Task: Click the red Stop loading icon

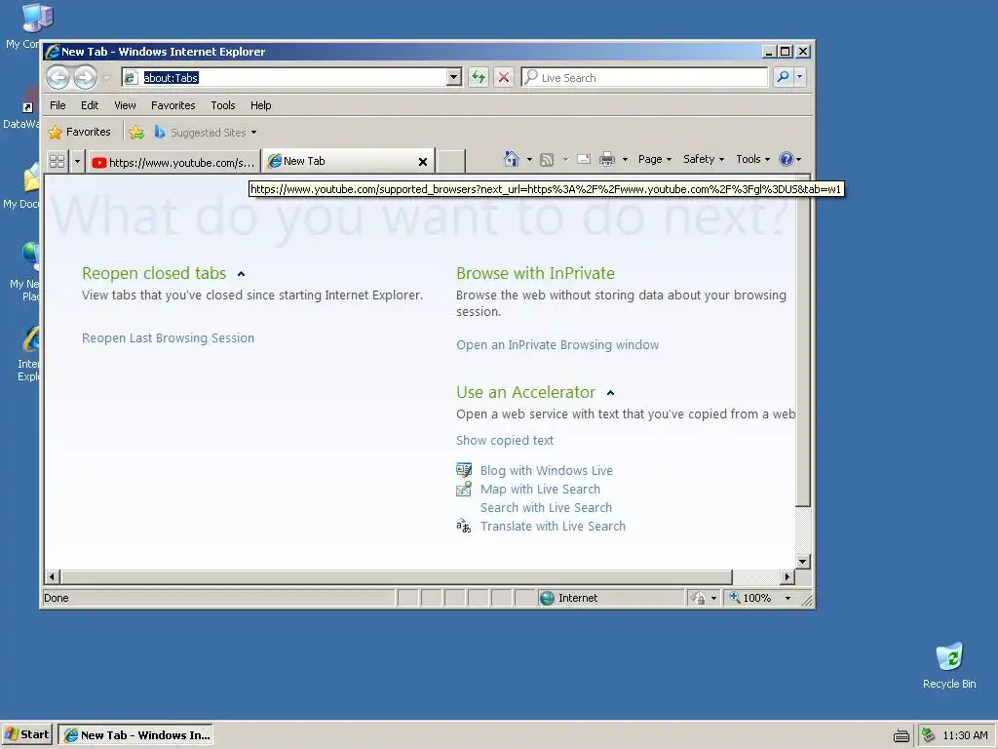Action: [x=504, y=78]
